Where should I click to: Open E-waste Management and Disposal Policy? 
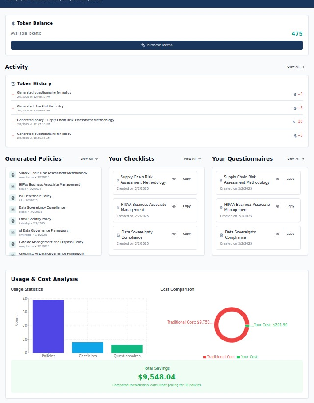tap(53, 244)
